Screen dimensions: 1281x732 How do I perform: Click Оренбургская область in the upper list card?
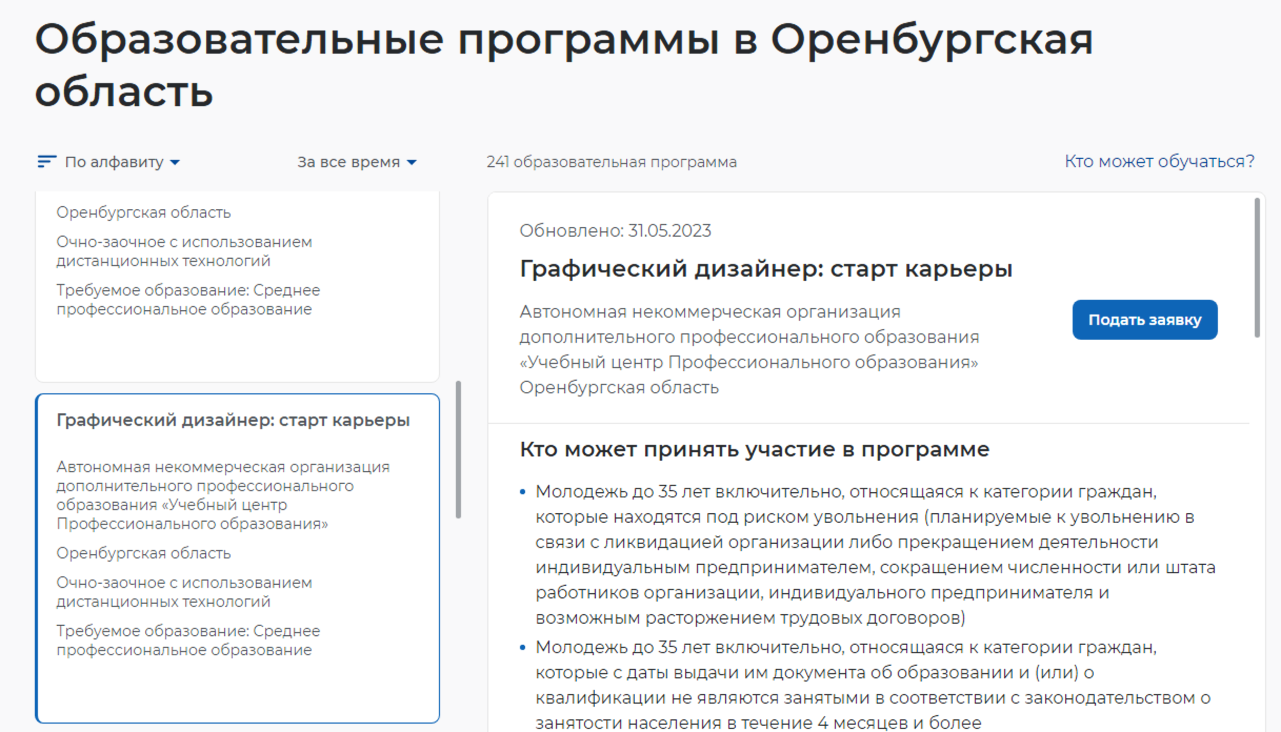coord(144,212)
